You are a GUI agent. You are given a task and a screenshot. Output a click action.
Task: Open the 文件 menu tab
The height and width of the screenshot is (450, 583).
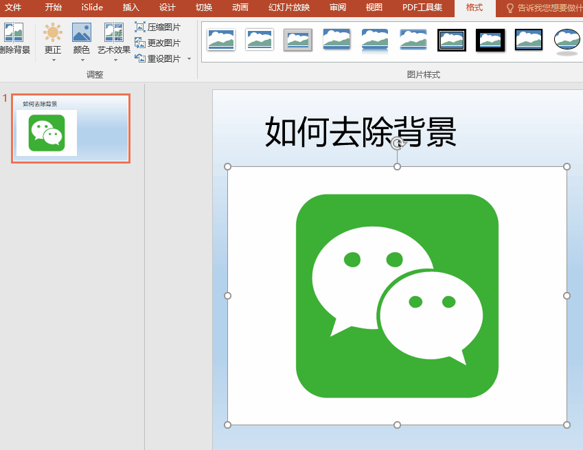pyautogui.click(x=13, y=8)
